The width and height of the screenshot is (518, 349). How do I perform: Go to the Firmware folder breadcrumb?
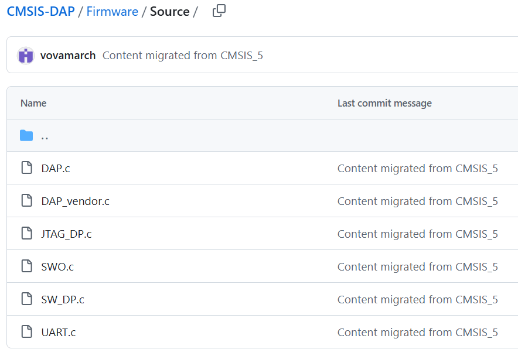(x=112, y=11)
